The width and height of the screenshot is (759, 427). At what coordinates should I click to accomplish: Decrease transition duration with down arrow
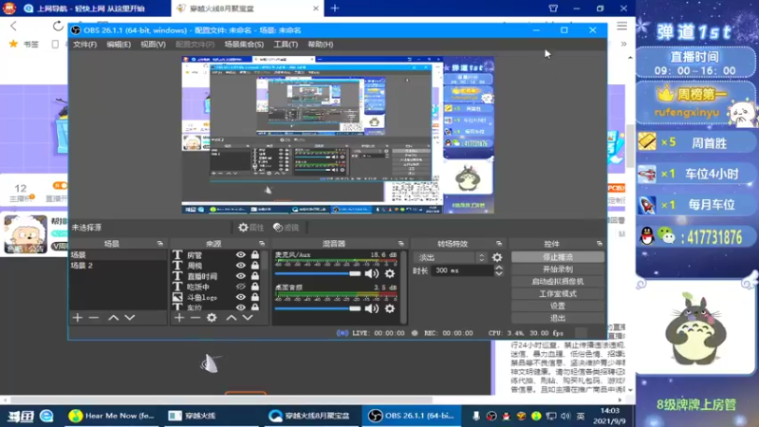click(x=499, y=273)
